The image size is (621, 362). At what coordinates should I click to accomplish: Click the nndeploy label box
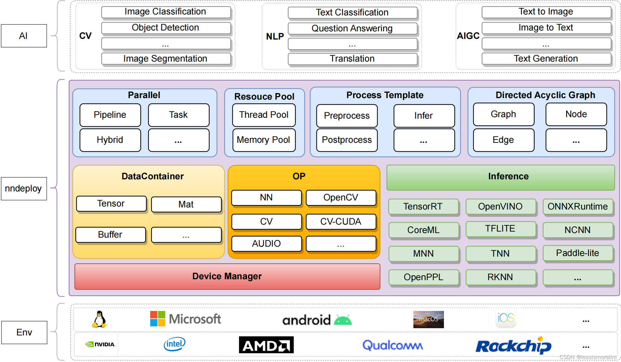(24, 188)
